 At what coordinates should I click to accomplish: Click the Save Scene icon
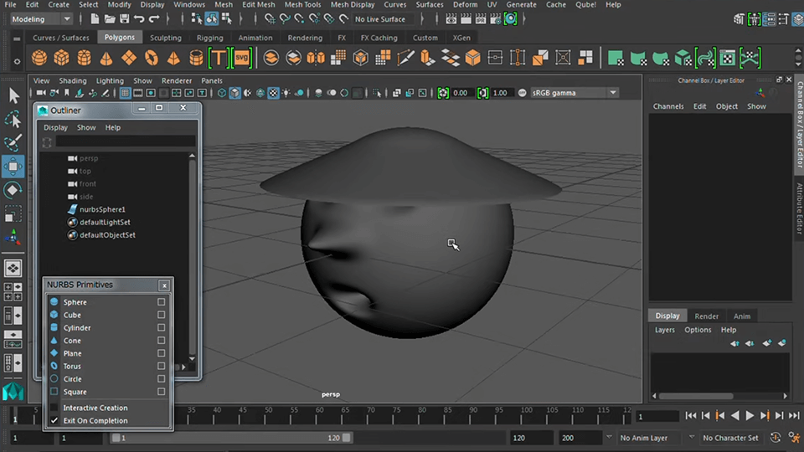[x=124, y=18]
